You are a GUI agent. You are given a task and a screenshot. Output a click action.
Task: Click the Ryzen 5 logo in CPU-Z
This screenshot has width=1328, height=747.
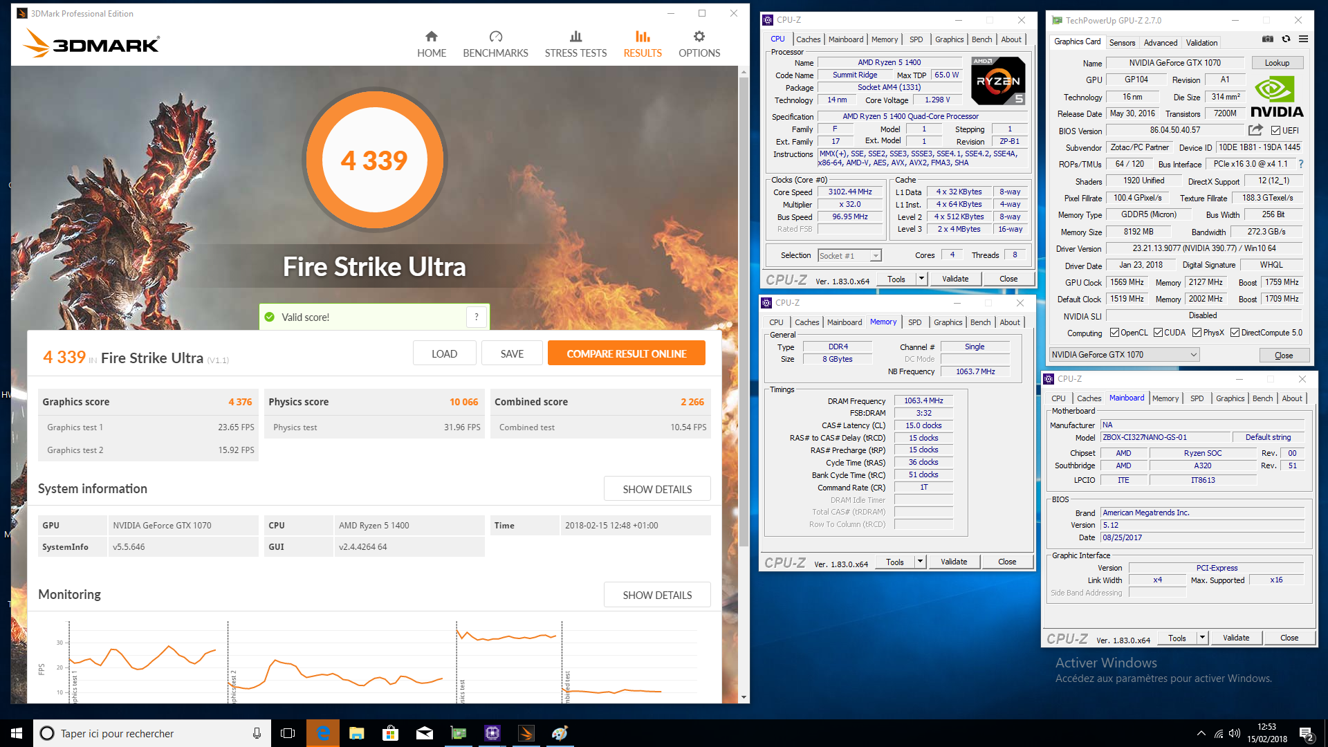tap(998, 81)
